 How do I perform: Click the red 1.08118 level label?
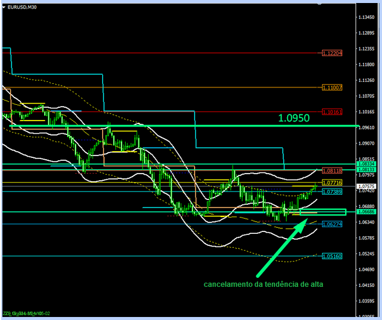point(332,171)
